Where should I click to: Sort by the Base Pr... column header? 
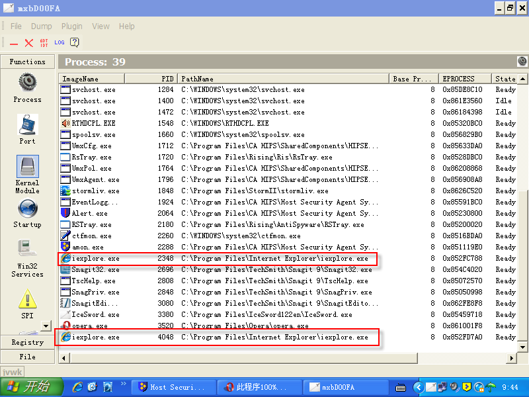click(x=414, y=79)
